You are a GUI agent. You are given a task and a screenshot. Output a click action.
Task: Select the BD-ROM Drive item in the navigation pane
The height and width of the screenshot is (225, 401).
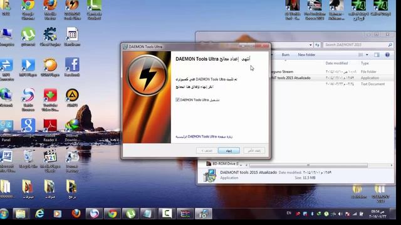(x=222, y=164)
